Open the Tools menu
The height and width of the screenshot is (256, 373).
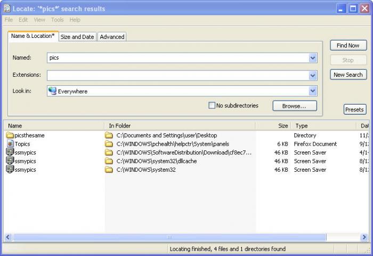click(57, 20)
